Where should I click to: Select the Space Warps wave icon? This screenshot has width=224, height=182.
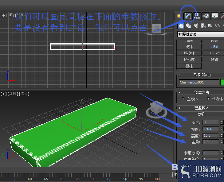pos(218,26)
